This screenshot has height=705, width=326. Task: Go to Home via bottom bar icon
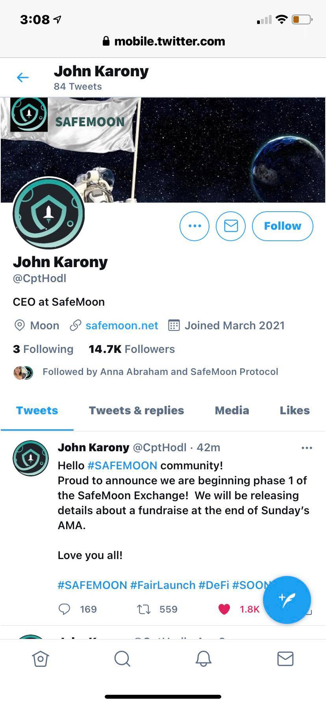[41, 659]
